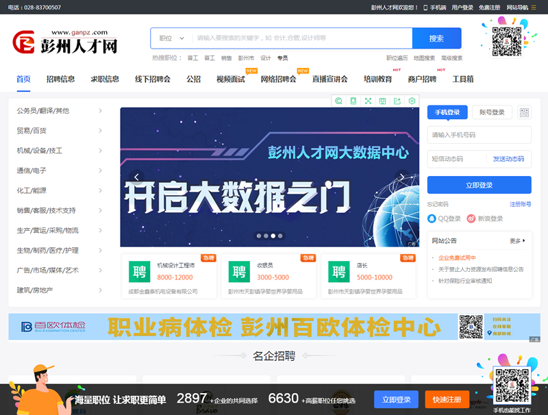Screen dimensions: 548x415
Task: Click 忘记密码 link
Action: (438, 204)
